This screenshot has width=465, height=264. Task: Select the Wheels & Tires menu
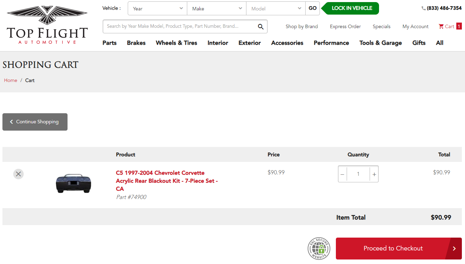tap(176, 43)
